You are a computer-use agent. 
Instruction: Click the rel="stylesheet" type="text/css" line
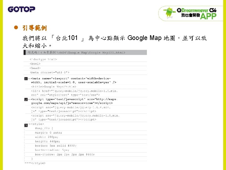[65, 95]
